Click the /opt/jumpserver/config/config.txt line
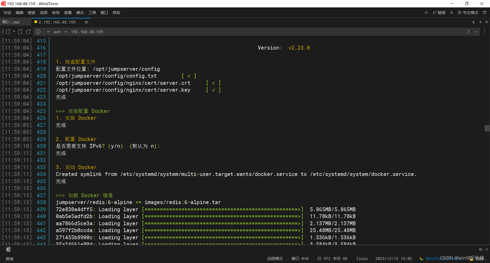This screenshot has width=490, height=263. coord(106,76)
